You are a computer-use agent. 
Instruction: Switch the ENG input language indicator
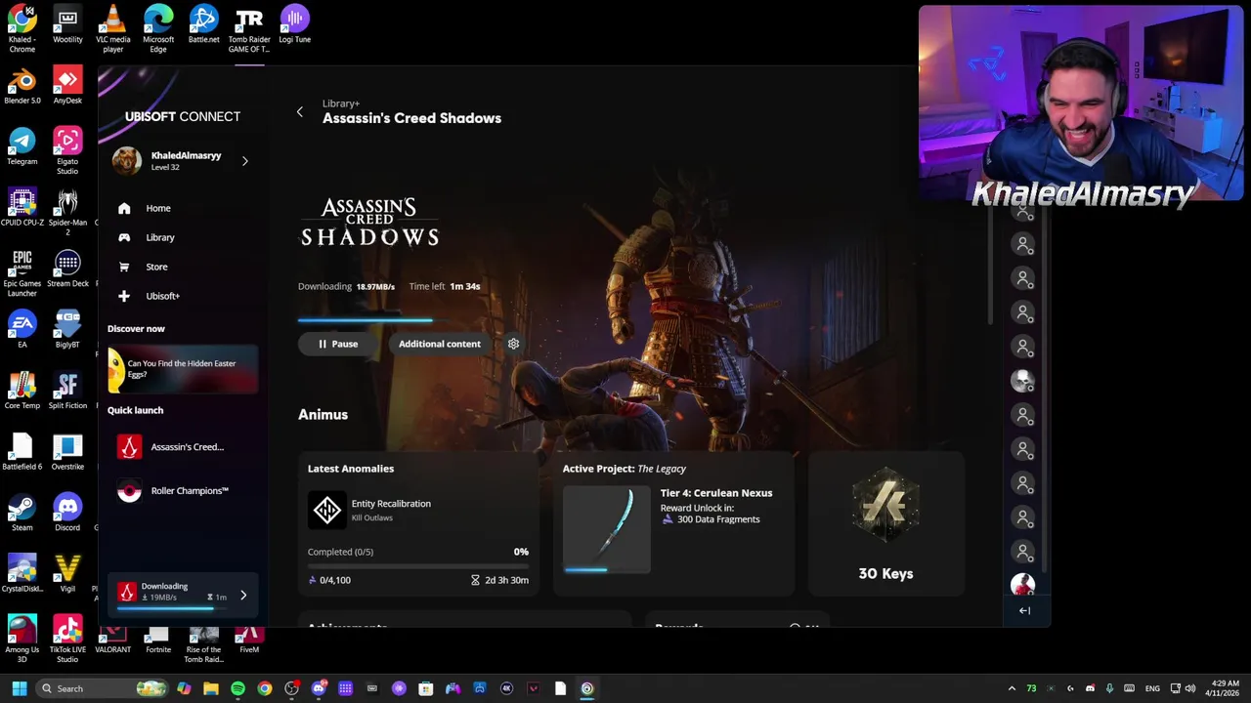tap(1152, 688)
